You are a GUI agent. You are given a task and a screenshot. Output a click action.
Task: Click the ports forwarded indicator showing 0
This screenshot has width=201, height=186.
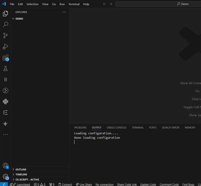(52, 184)
